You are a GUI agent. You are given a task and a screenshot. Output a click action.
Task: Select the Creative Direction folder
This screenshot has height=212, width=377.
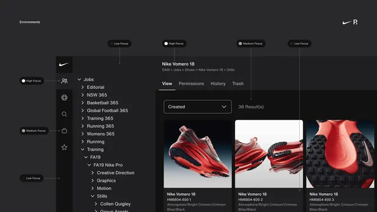pyautogui.click(x=115, y=173)
